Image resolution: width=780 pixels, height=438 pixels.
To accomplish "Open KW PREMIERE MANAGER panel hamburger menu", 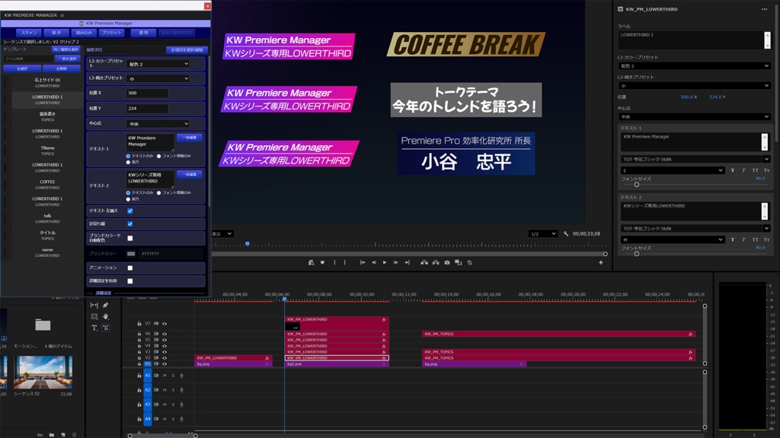I will (62, 15).
